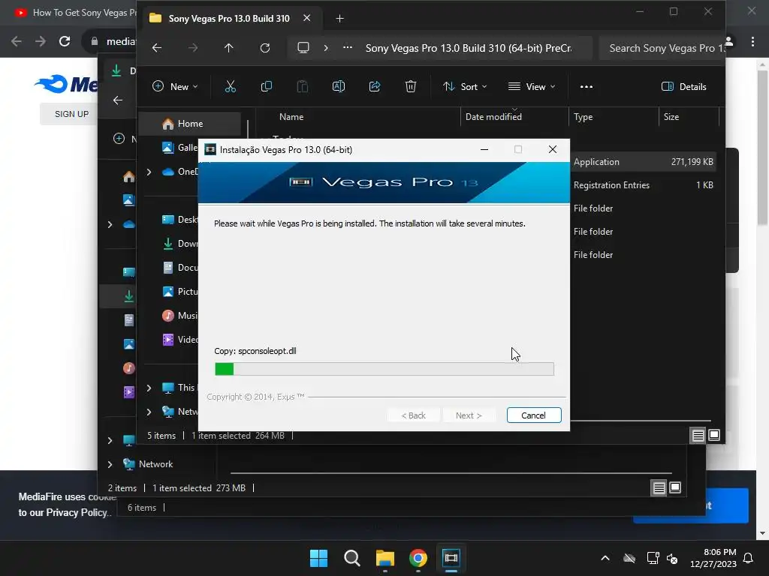Open Chrome three-dot menu
The image size is (769, 576).
coord(752,42)
